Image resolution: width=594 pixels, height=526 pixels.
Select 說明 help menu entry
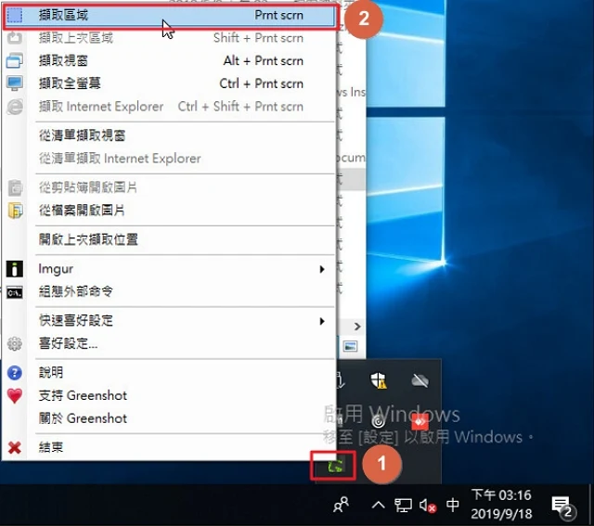click(x=169, y=373)
